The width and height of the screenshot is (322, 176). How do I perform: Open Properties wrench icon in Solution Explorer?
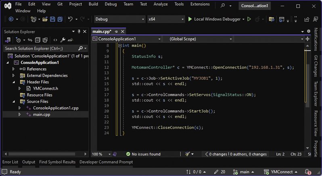[x=63, y=40]
